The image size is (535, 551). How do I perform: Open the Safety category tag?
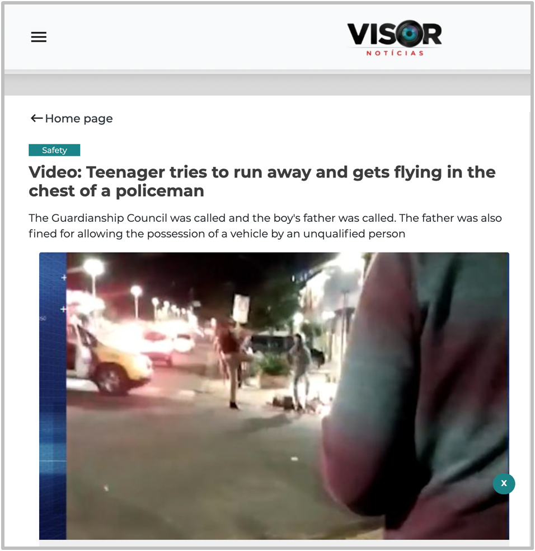54,150
